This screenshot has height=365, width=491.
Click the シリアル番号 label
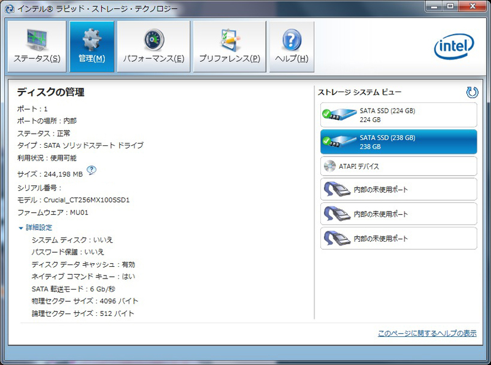tap(39, 188)
